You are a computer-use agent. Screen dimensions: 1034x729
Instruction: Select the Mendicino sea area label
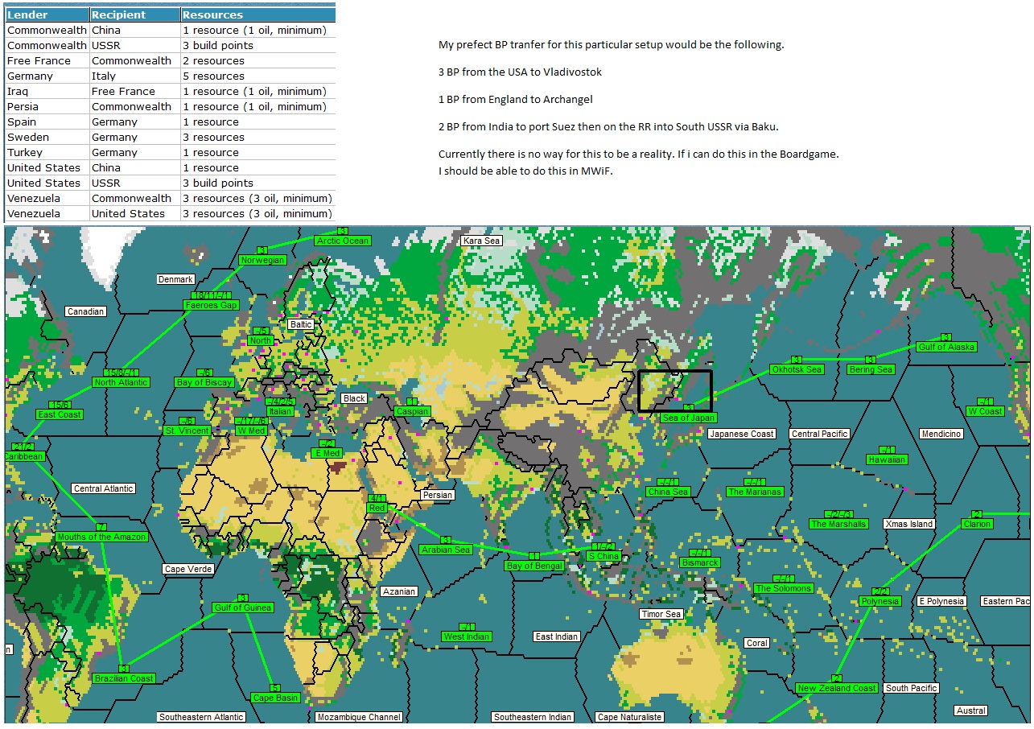pos(941,434)
